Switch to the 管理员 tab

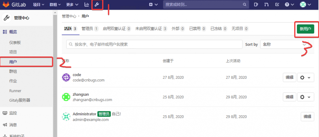pos(90,29)
